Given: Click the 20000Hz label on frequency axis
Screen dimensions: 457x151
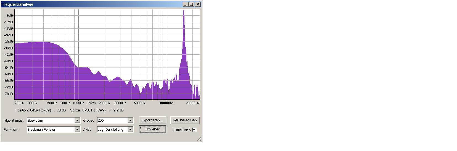Looking at the screenshot, I should pyautogui.click(x=192, y=103).
